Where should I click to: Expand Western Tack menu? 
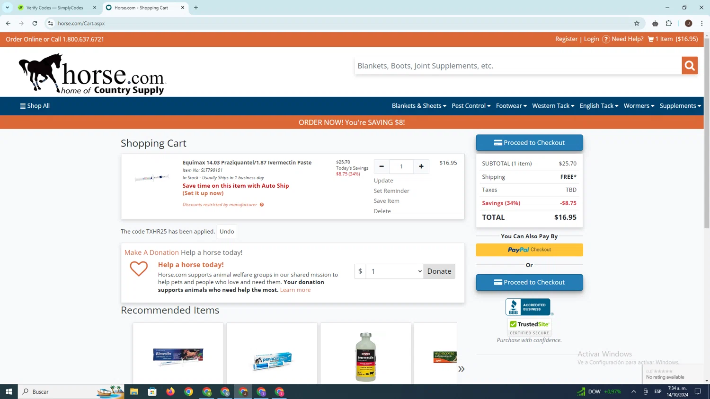point(553,106)
